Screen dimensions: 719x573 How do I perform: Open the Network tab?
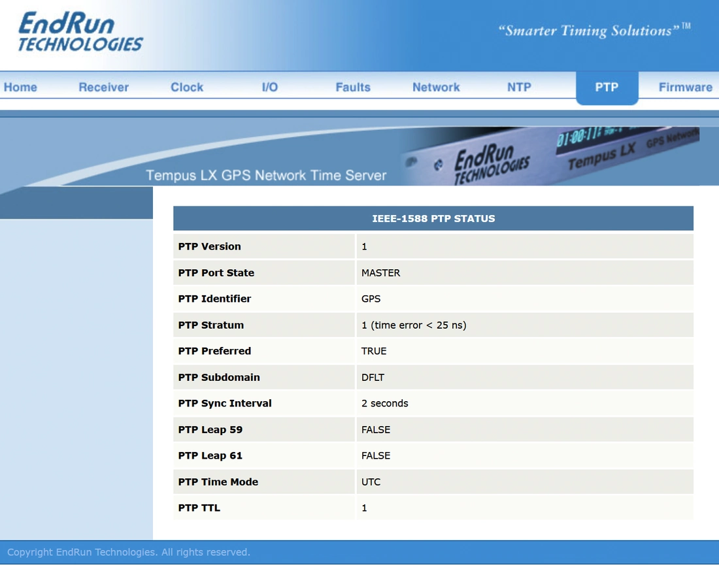[435, 87]
